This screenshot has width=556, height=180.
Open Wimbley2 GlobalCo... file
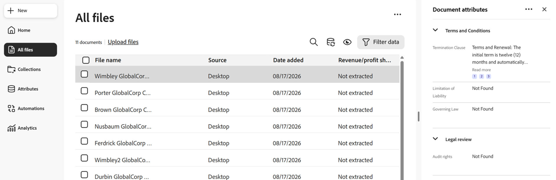point(122,160)
